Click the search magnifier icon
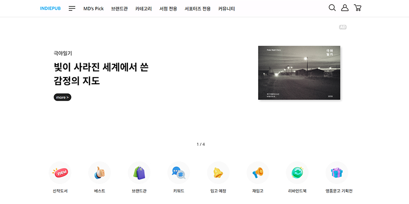Screen dimensions: 409x204 pyautogui.click(x=332, y=8)
